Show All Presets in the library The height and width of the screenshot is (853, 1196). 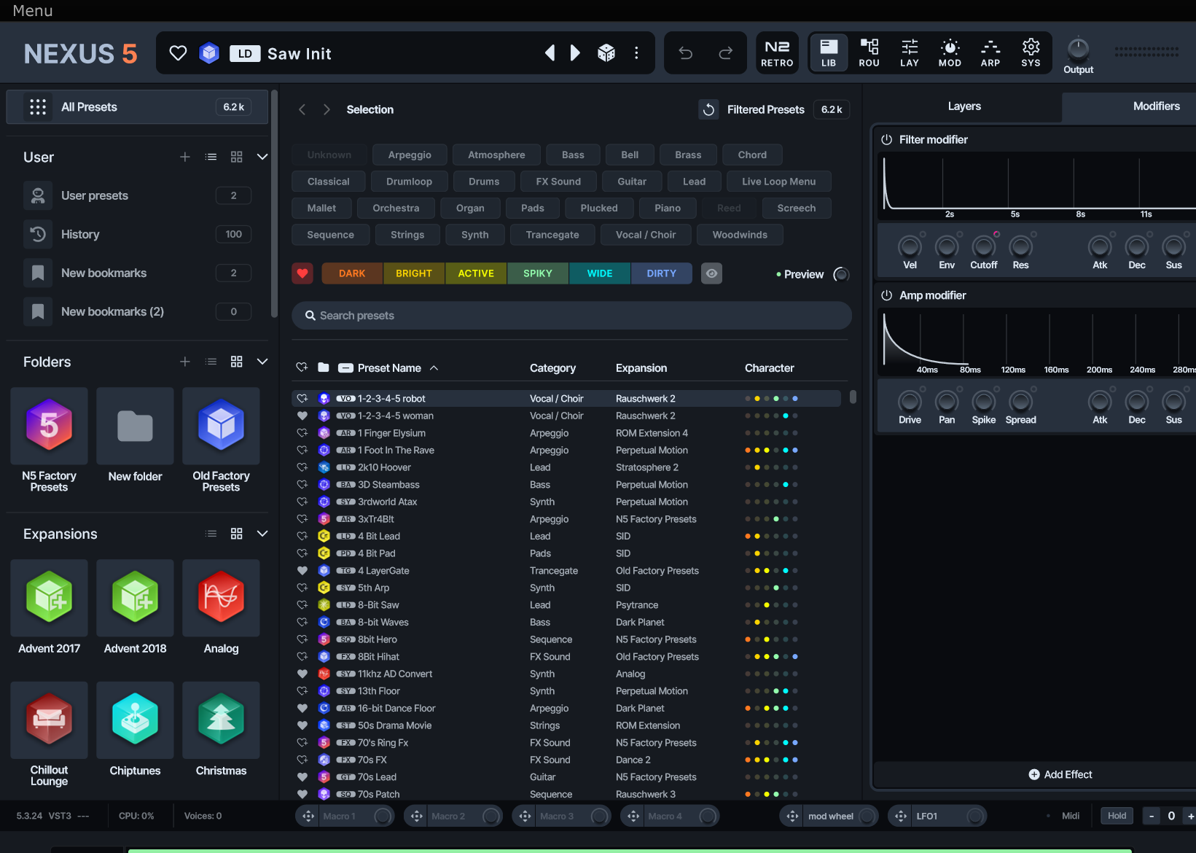point(137,107)
